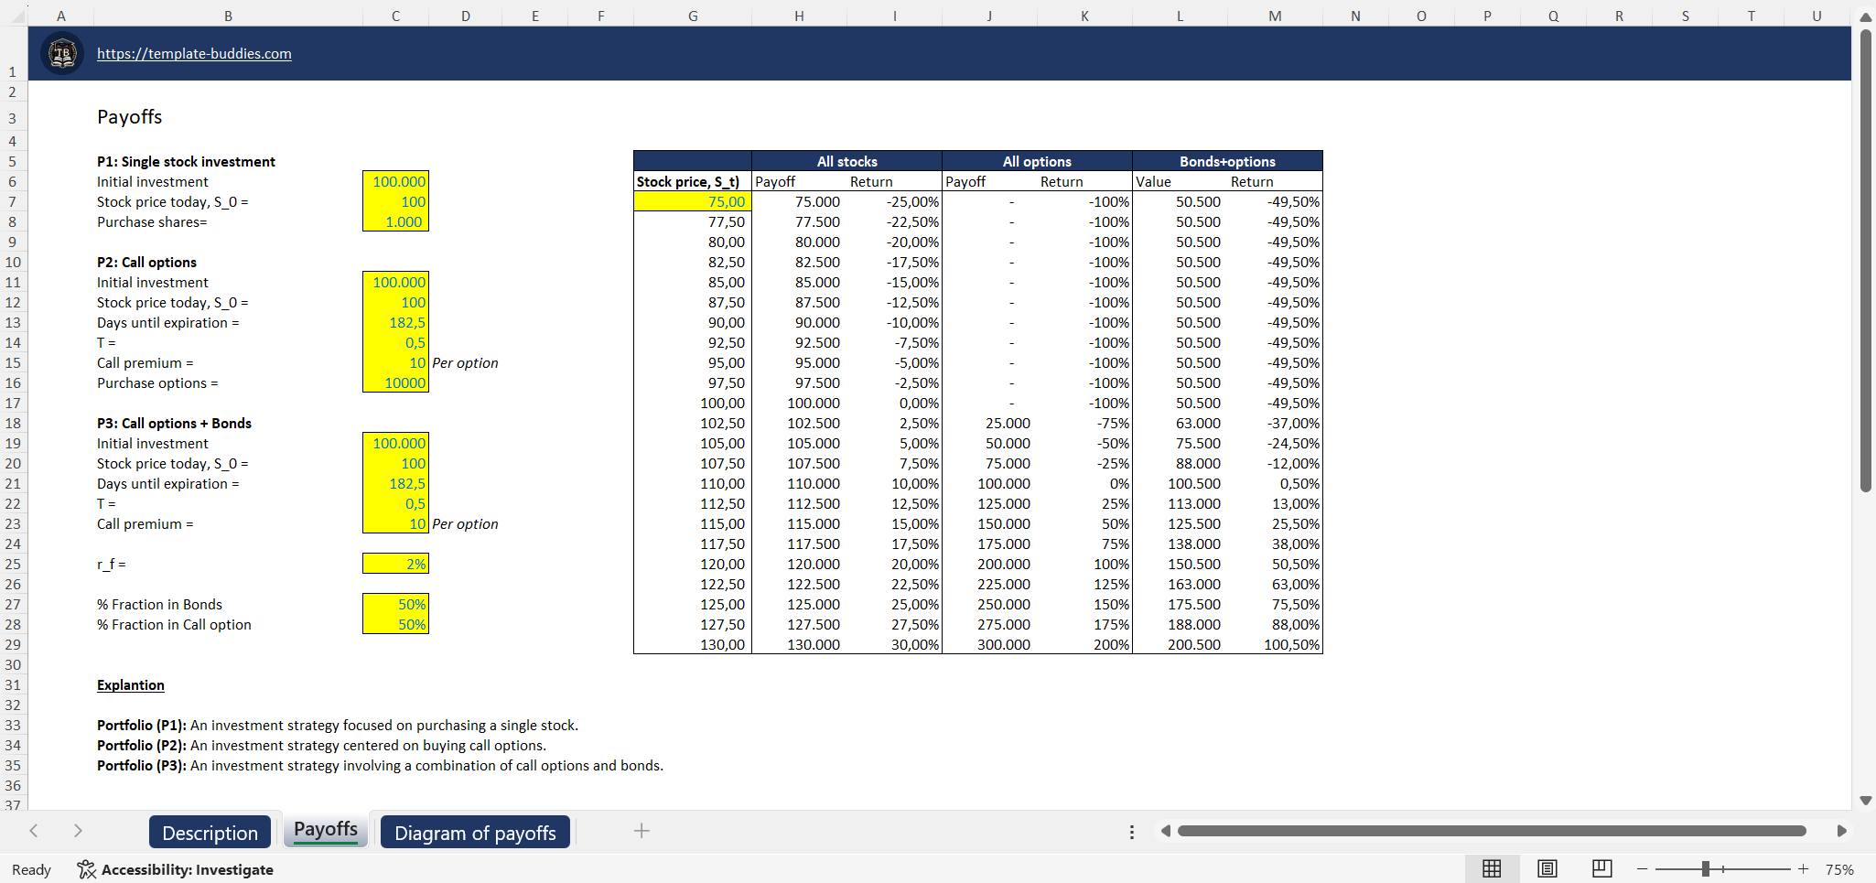Image resolution: width=1876 pixels, height=883 pixels.
Task: Select row 18 header
Action: coord(13,424)
